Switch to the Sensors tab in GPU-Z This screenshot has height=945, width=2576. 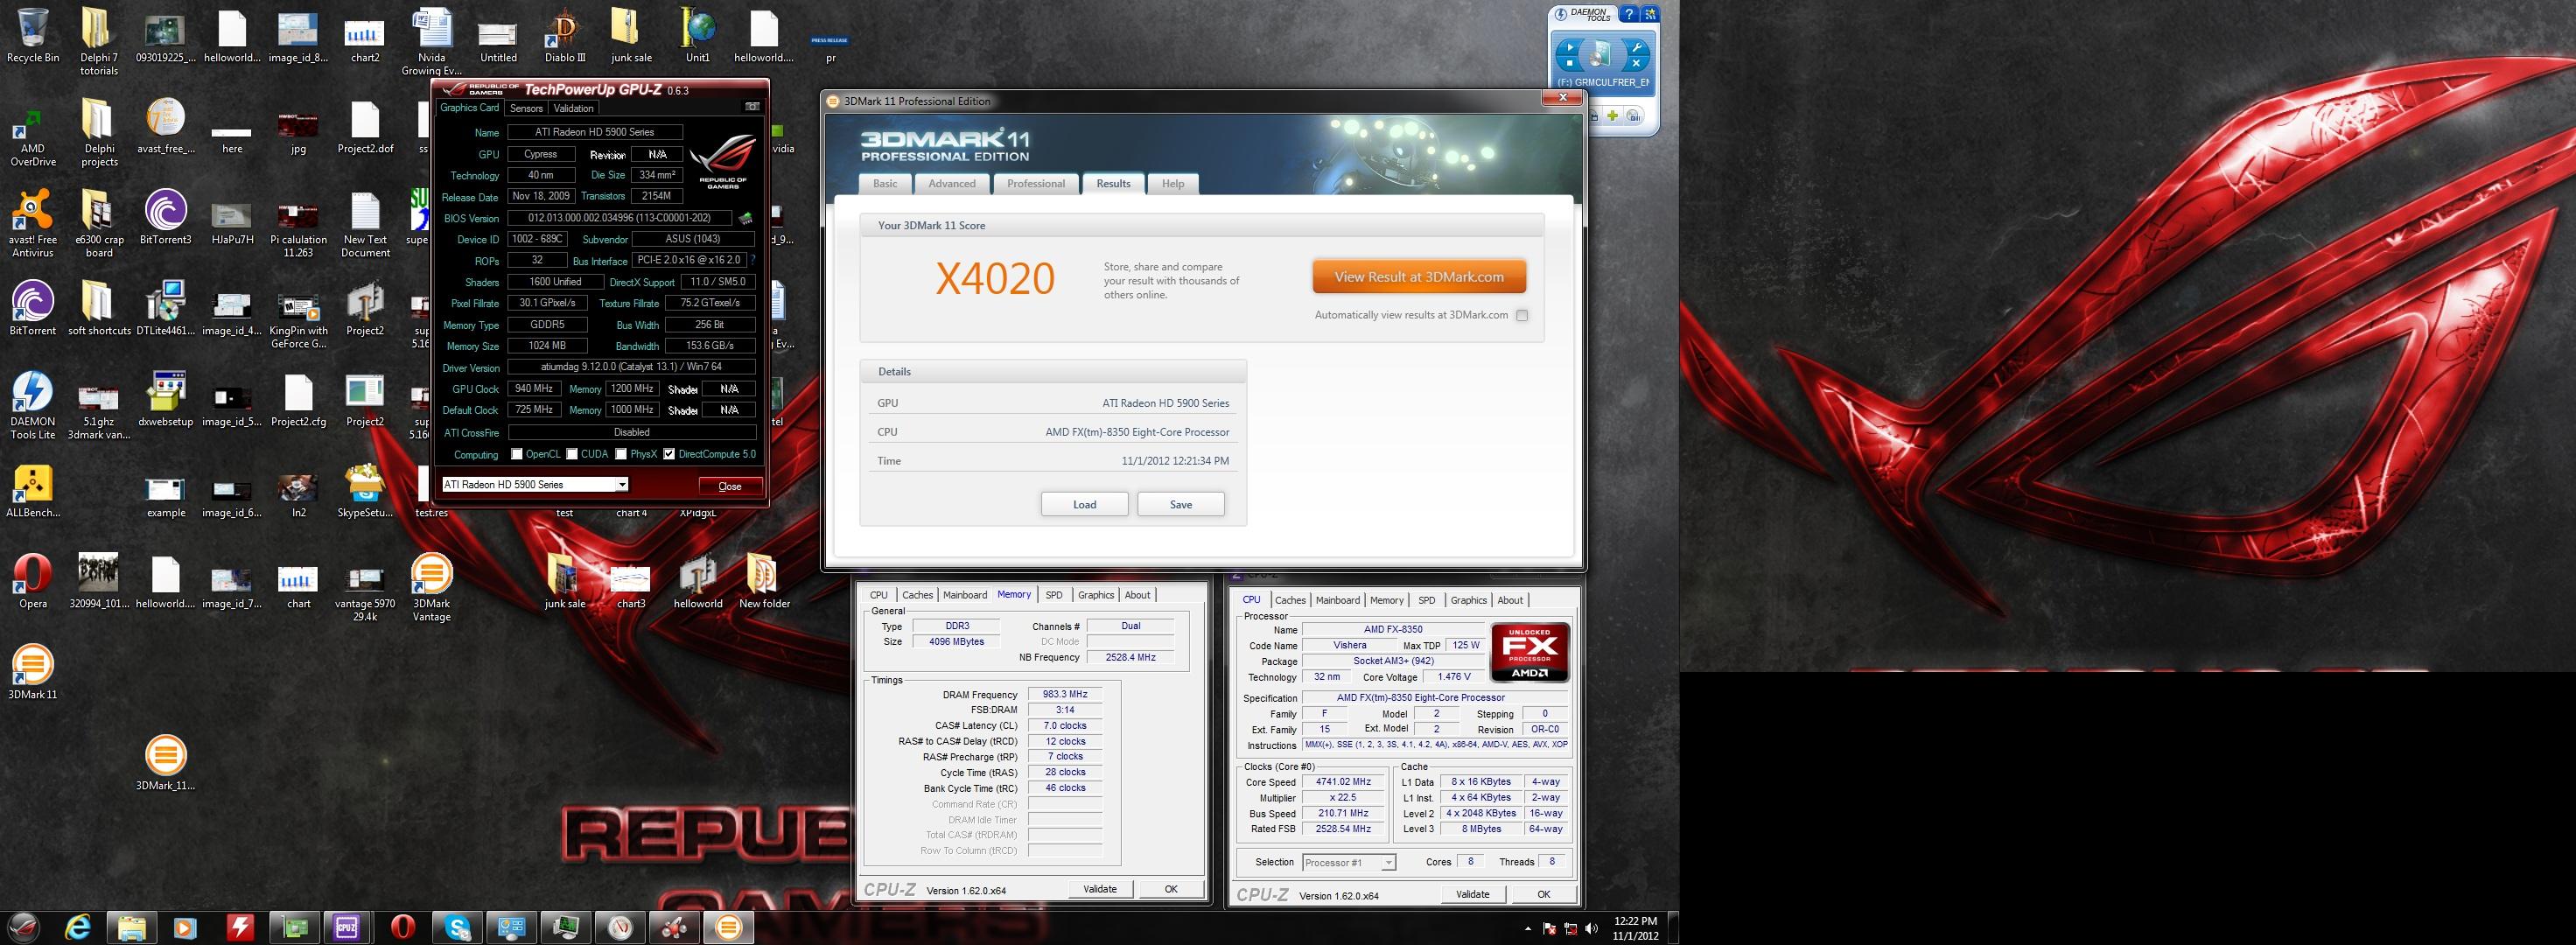[x=526, y=108]
